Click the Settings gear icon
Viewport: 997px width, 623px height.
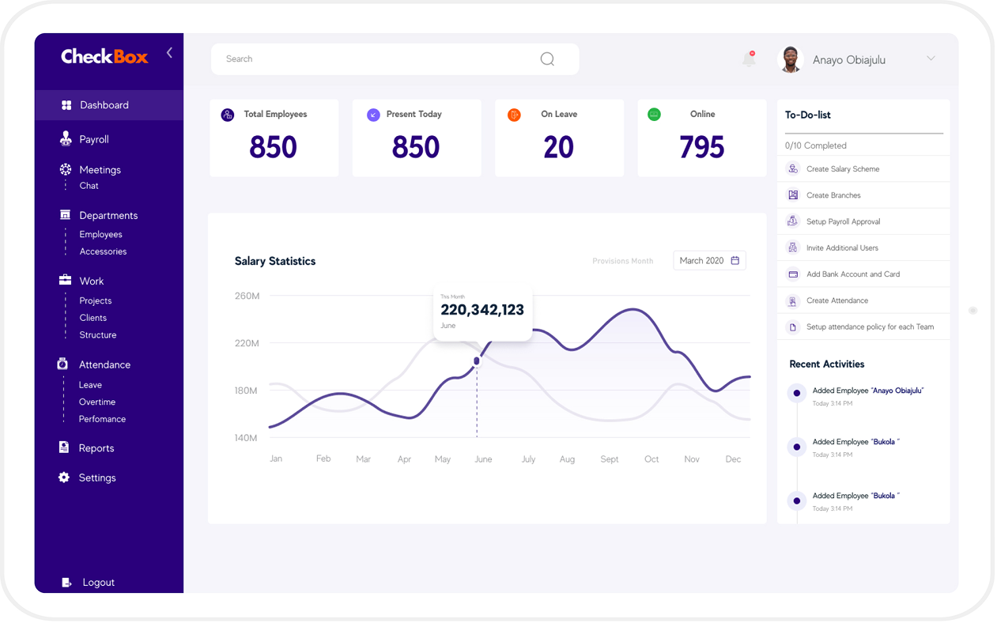(x=64, y=478)
